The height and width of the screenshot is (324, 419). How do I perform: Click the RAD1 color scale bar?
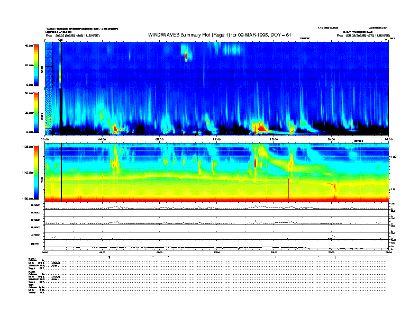click(36, 112)
